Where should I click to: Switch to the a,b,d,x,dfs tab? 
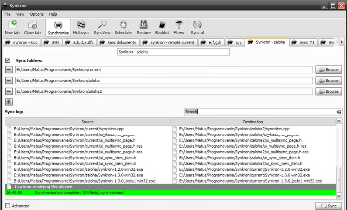pos(80,42)
